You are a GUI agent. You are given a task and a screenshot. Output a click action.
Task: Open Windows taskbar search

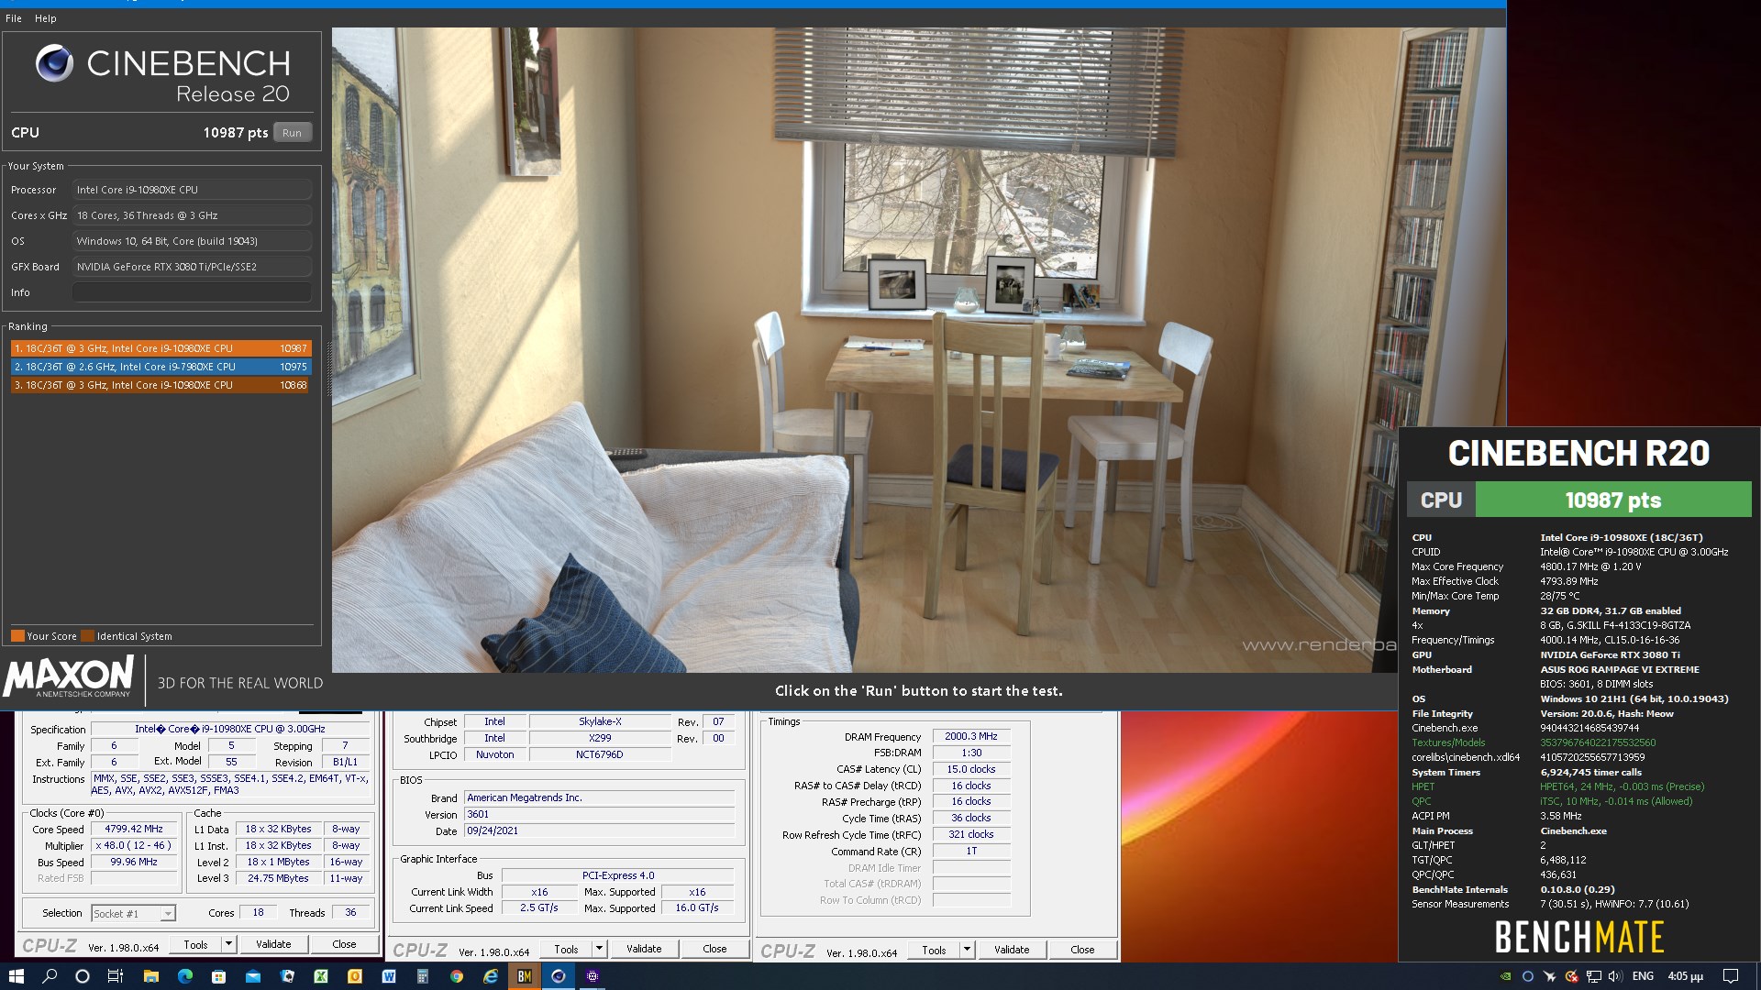50,976
